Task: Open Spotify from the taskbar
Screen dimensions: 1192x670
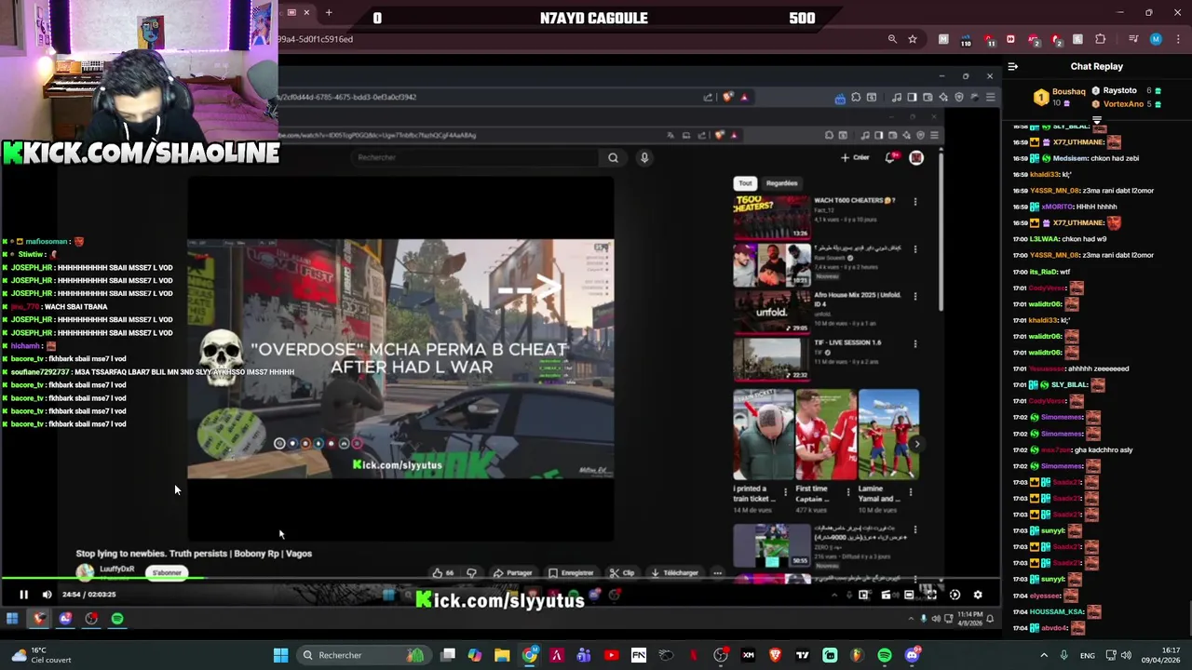Action: click(885, 655)
